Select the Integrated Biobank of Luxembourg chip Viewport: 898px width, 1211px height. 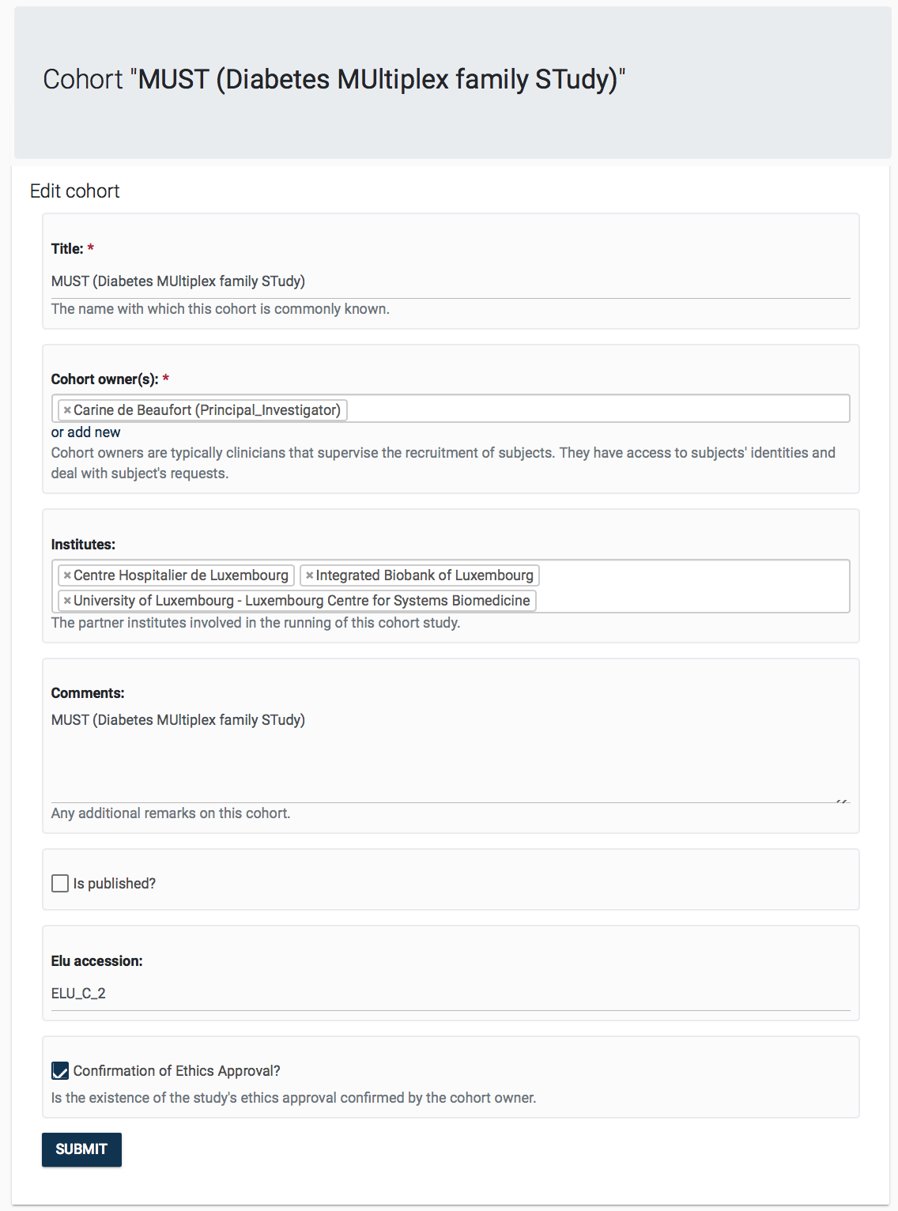(x=424, y=575)
